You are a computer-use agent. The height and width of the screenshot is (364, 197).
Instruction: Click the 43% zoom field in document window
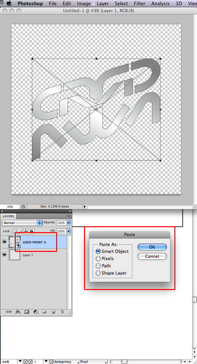[x=10, y=206]
